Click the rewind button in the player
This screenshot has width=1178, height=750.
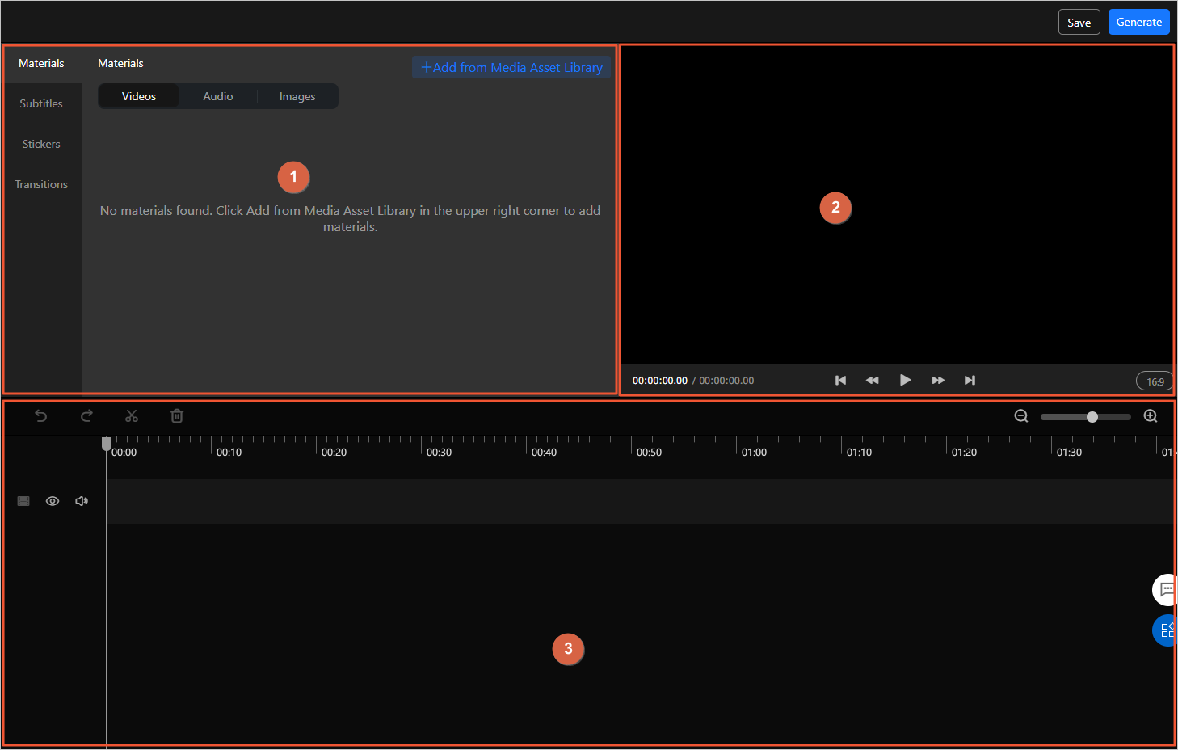click(x=873, y=380)
